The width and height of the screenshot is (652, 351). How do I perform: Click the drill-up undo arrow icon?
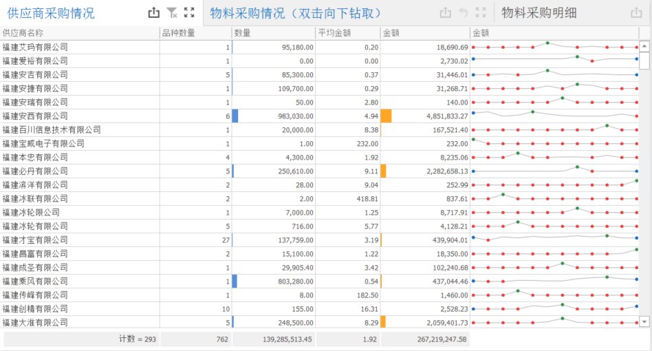(464, 12)
